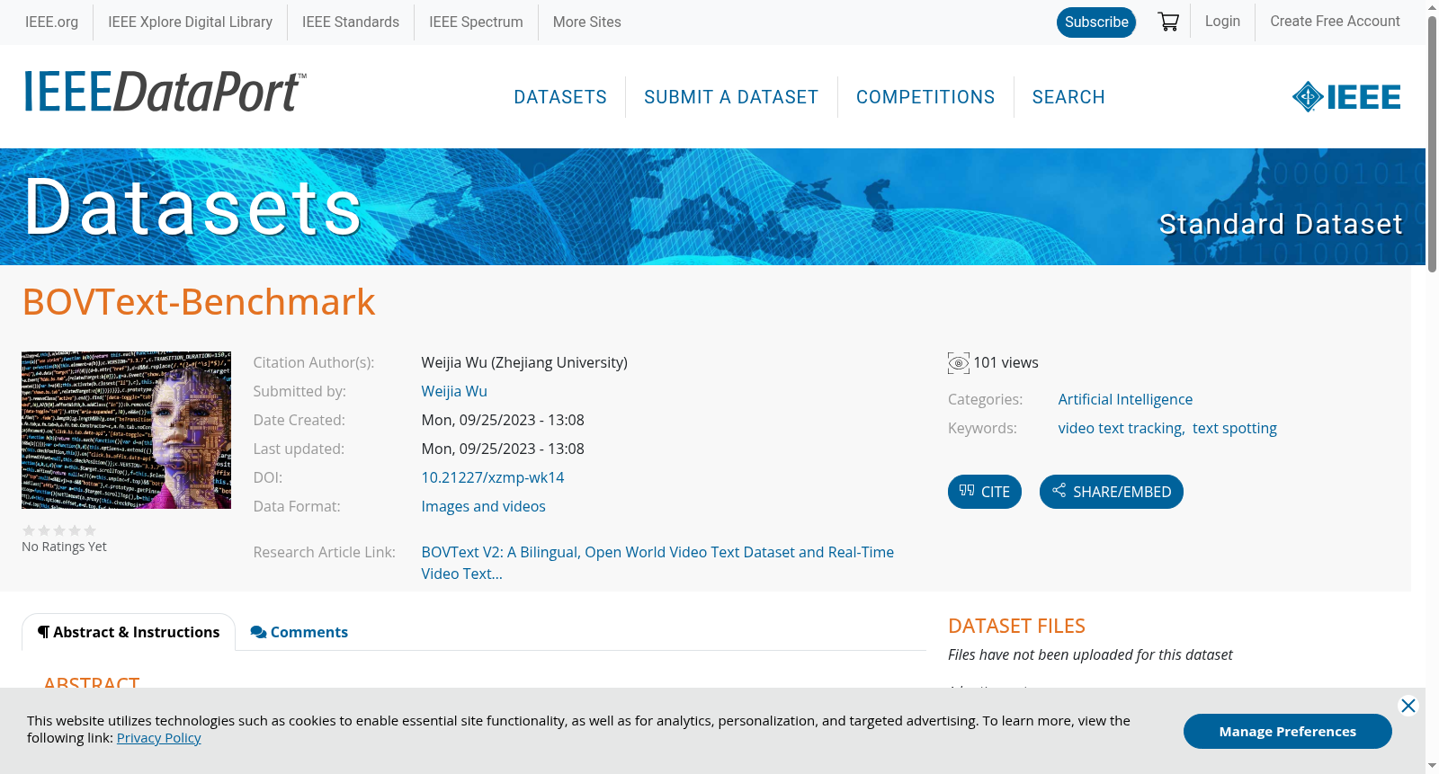This screenshot has height=774, width=1439.
Task: Go to IEEE.org site
Action: (51, 22)
